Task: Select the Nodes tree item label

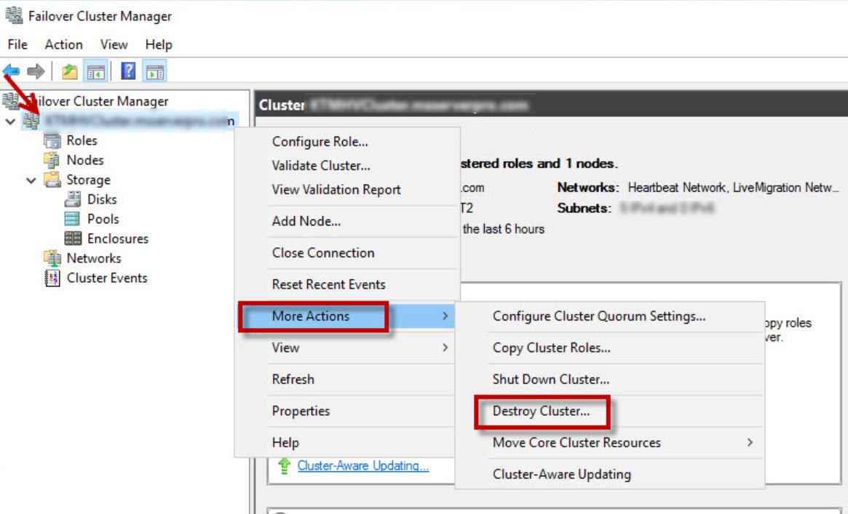Action: coord(85,161)
